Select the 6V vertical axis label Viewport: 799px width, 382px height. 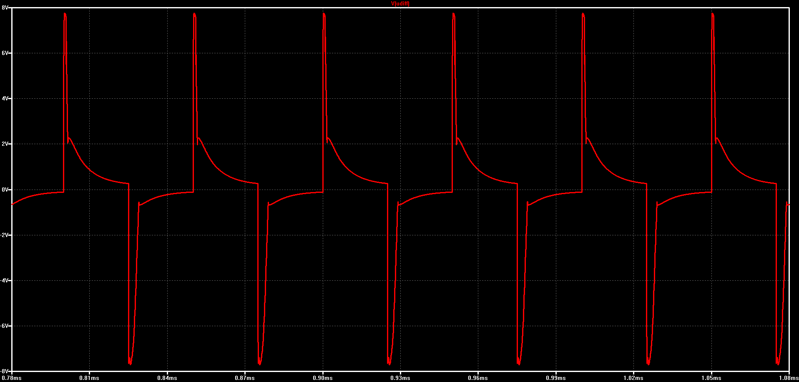[x=5, y=53]
